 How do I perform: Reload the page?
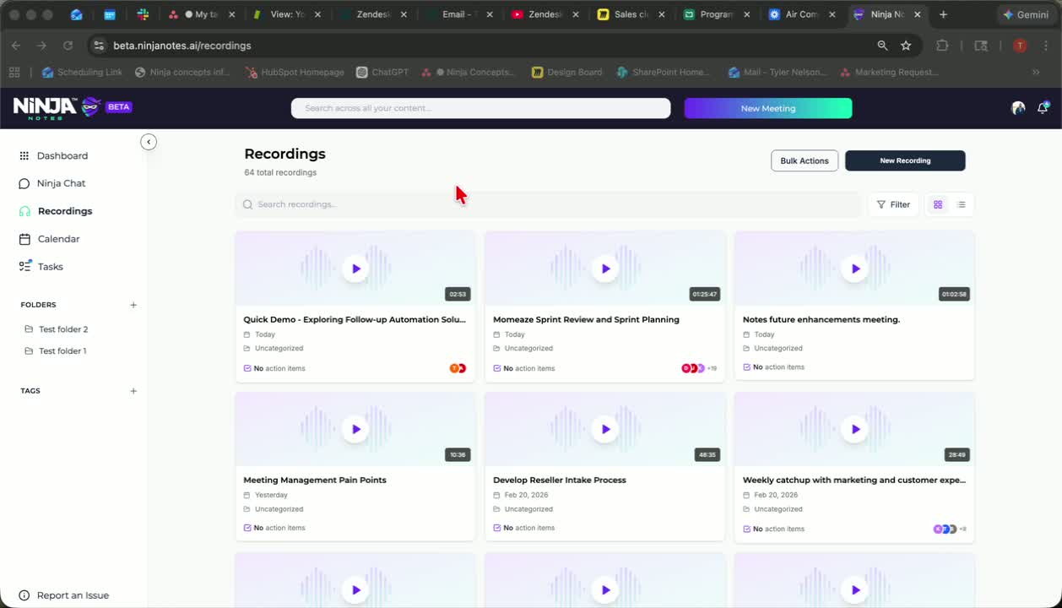68,46
